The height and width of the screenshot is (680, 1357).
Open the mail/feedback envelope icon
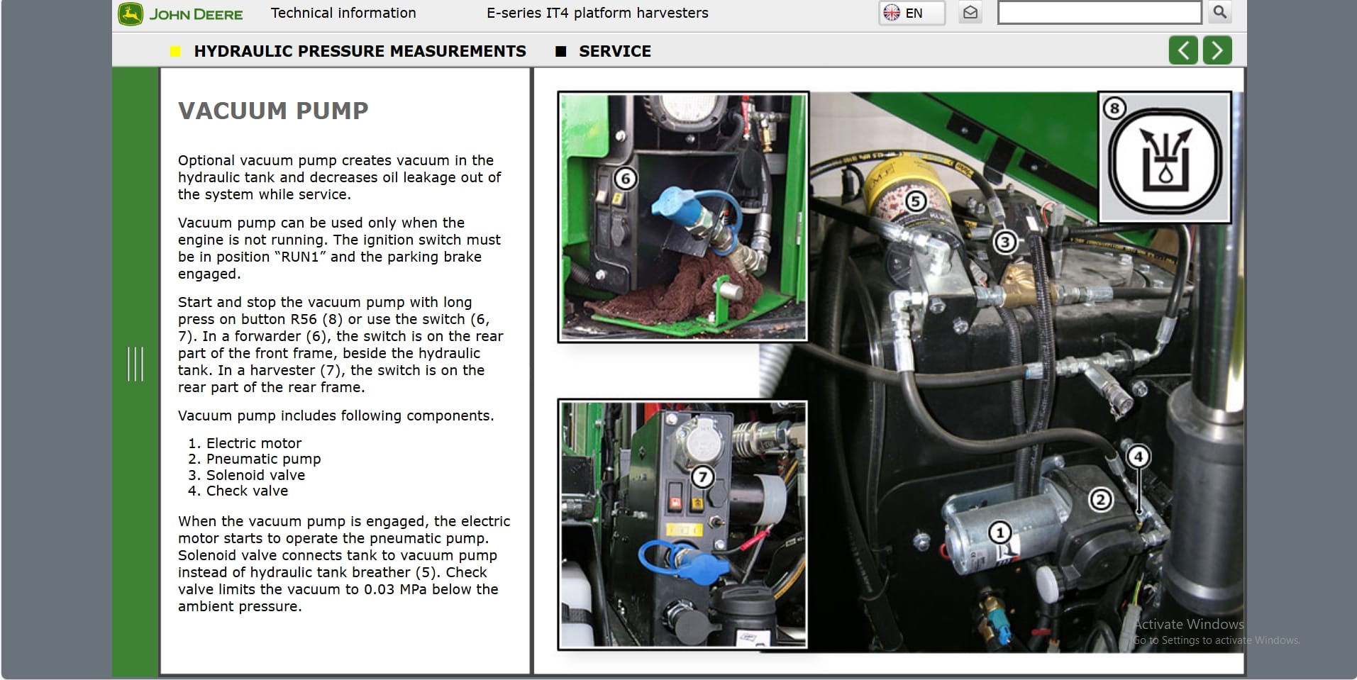click(970, 12)
